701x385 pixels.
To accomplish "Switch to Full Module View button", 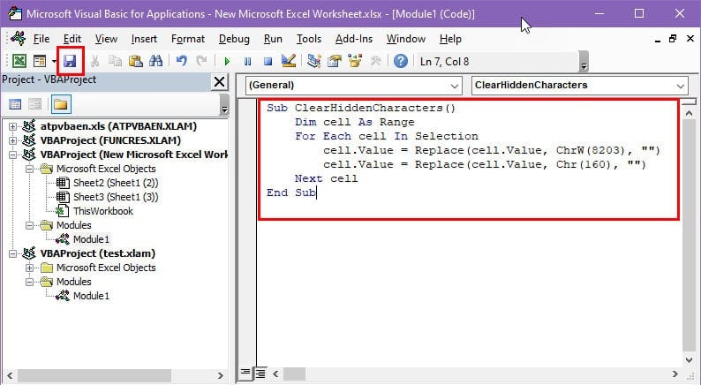I will 260,373.
